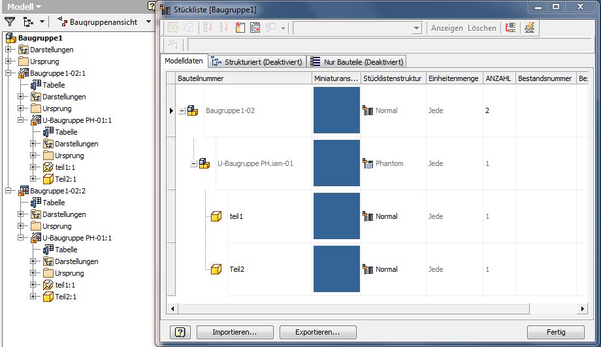The height and width of the screenshot is (347, 601).
Task: Click Teil2:1 part icon under Baugruppe1-02:2
Action: 48,297
